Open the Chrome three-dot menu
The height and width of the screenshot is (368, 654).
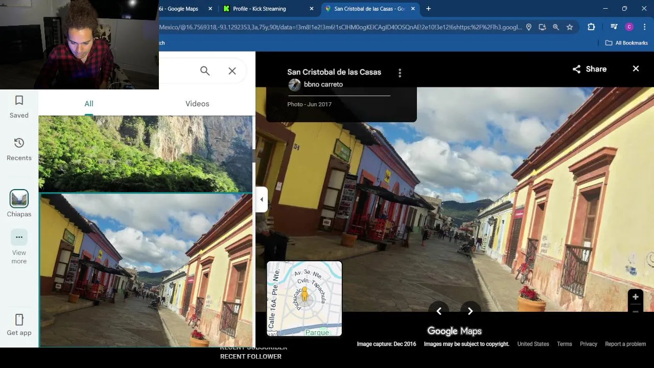click(x=644, y=27)
